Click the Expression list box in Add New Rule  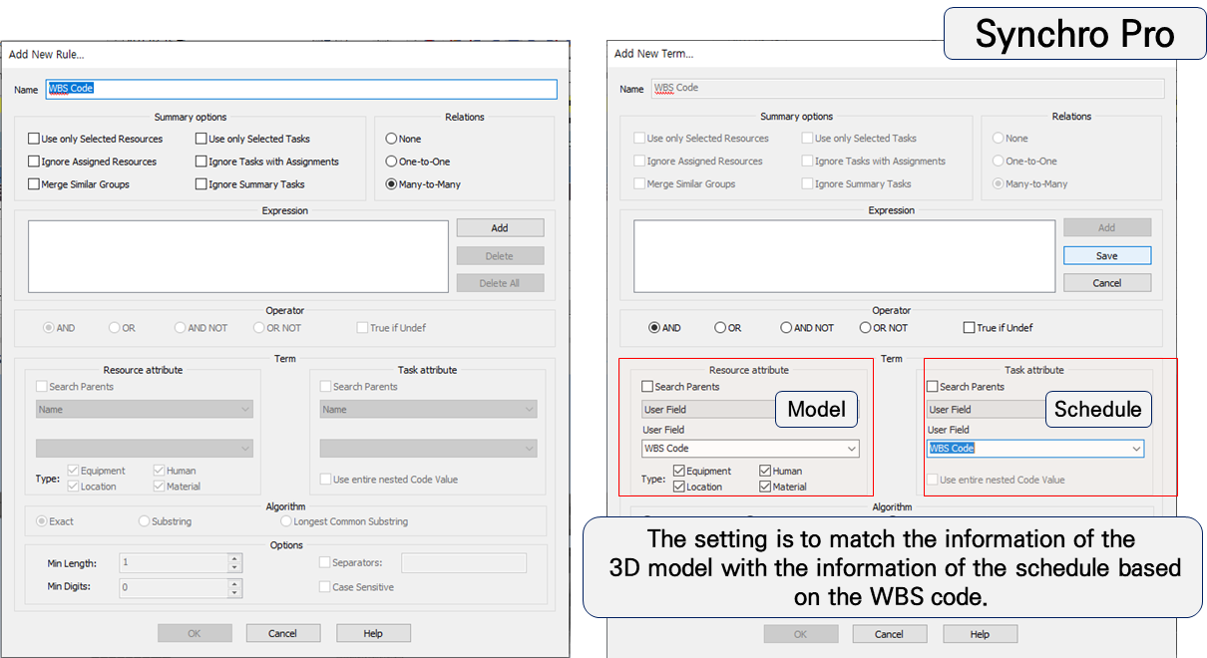coord(238,256)
